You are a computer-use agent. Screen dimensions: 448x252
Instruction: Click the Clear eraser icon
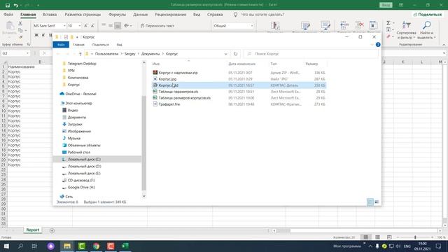pos(388,36)
